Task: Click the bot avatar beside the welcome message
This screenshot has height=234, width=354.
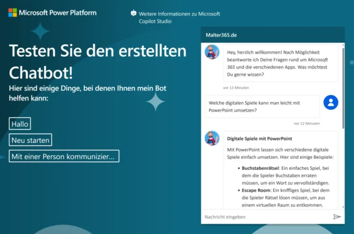Action: click(x=212, y=53)
